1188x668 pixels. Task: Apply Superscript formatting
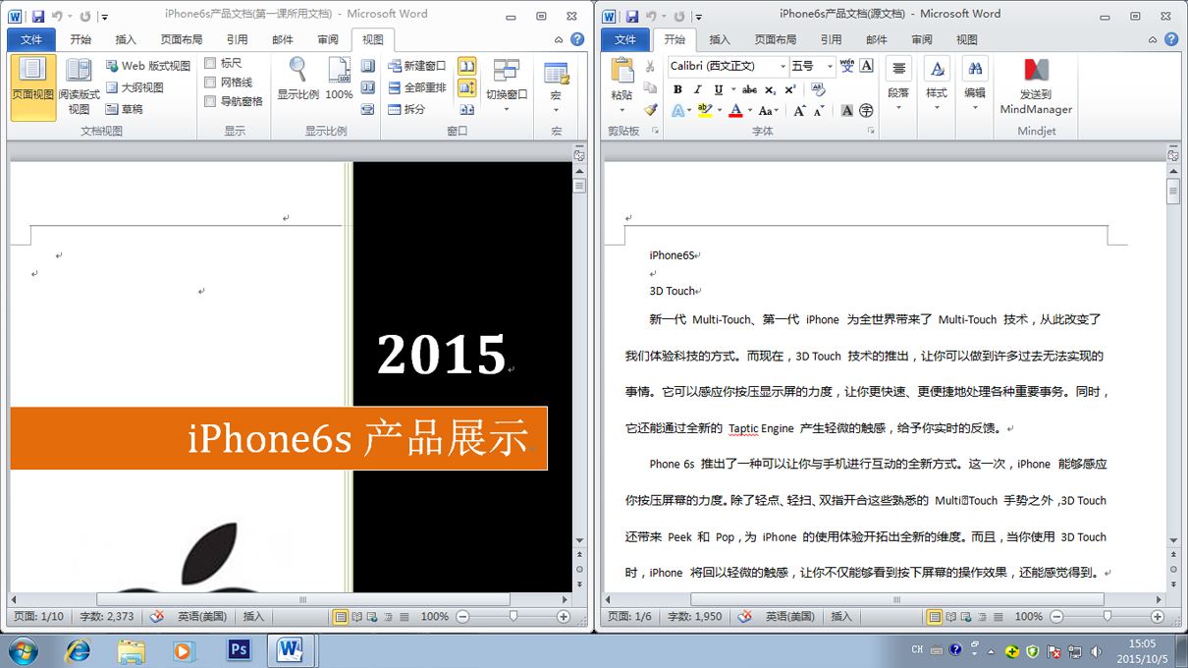pos(790,89)
